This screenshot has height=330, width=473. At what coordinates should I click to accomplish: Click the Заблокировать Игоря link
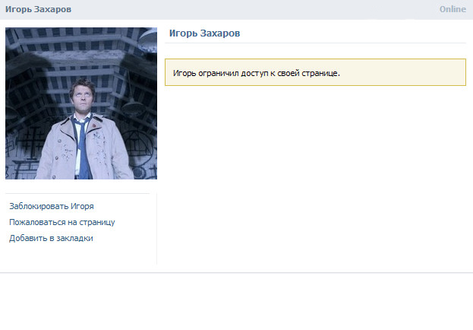click(52, 206)
